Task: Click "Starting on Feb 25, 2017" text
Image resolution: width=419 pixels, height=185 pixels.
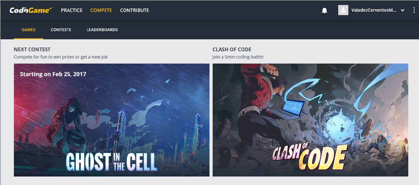Action: (53, 74)
